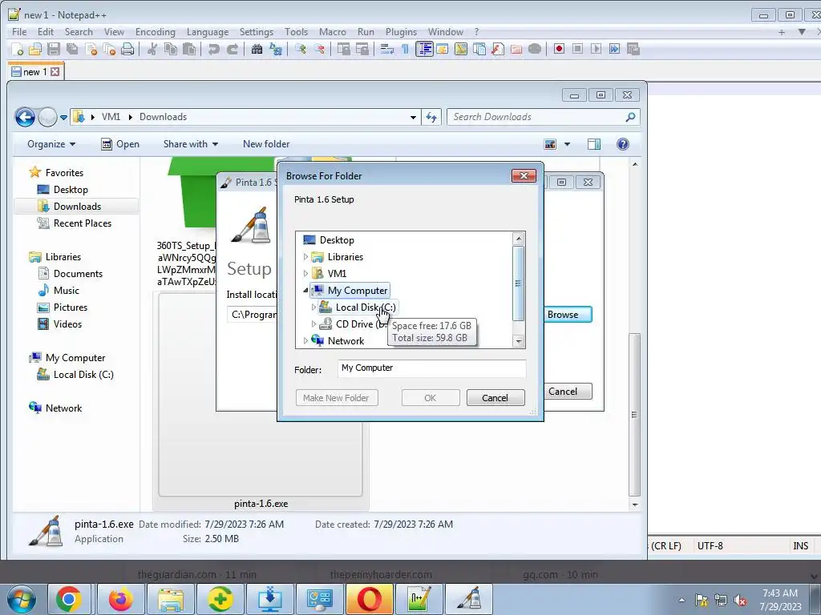The height and width of the screenshot is (615, 821).
Task: Click the Save icon in Notepad++ toolbar
Action: [x=54, y=49]
